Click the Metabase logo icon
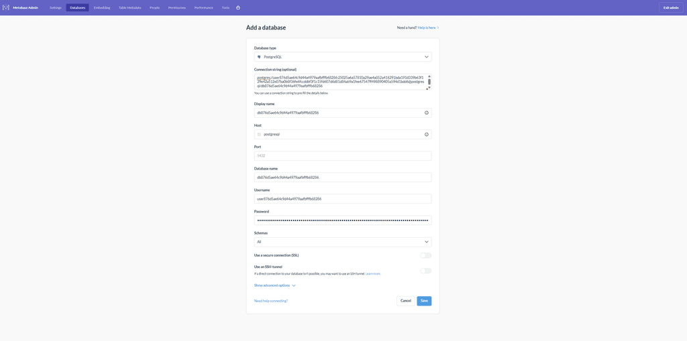Screen dimensions: 687x341 [x=6, y=7]
